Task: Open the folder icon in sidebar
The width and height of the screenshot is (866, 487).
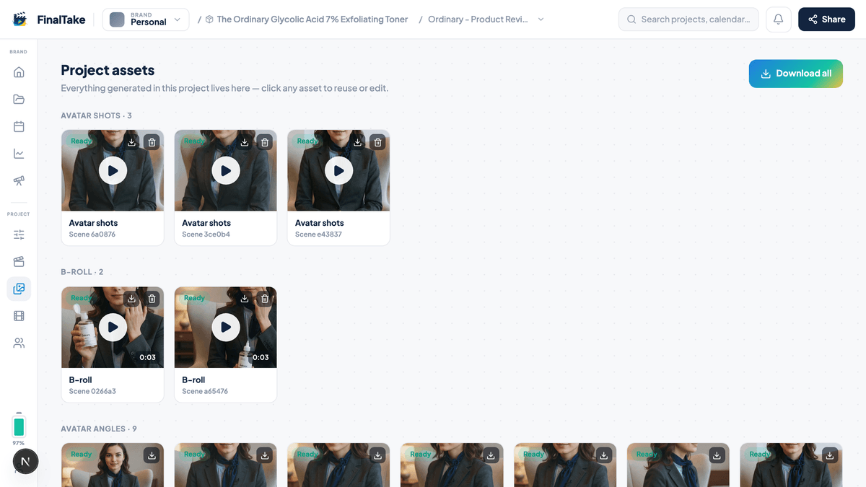Action: click(19, 99)
